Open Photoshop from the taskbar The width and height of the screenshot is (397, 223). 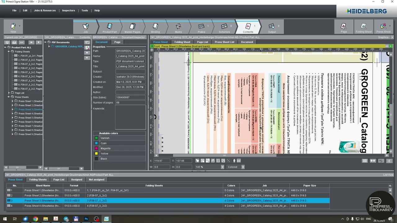(86, 219)
